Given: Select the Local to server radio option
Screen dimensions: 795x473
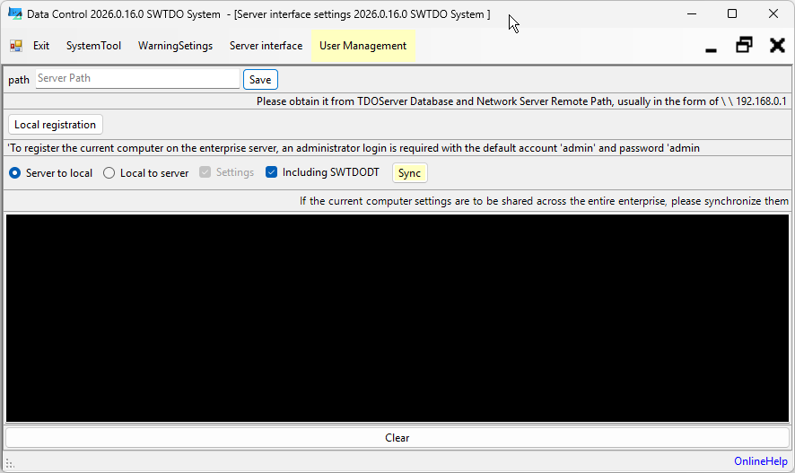Looking at the screenshot, I should pos(109,173).
